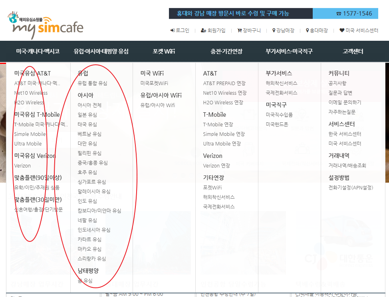The height and width of the screenshot is (297, 389).
Task: Select 필리핀 유심
Action: click(89, 153)
